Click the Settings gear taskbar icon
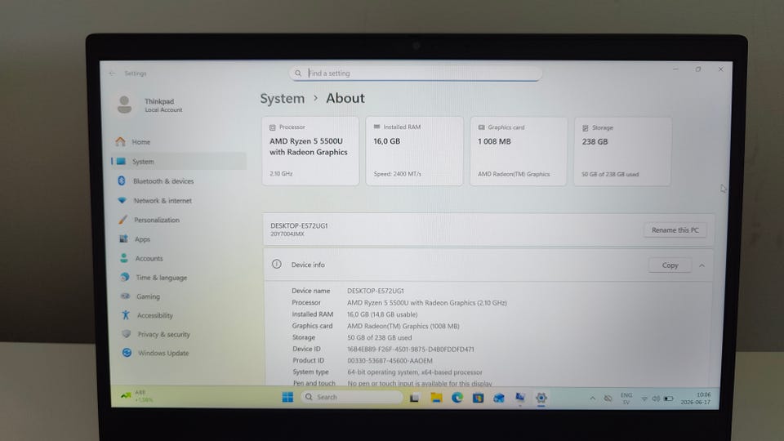Image resolution: width=784 pixels, height=441 pixels. tap(541, 398)
